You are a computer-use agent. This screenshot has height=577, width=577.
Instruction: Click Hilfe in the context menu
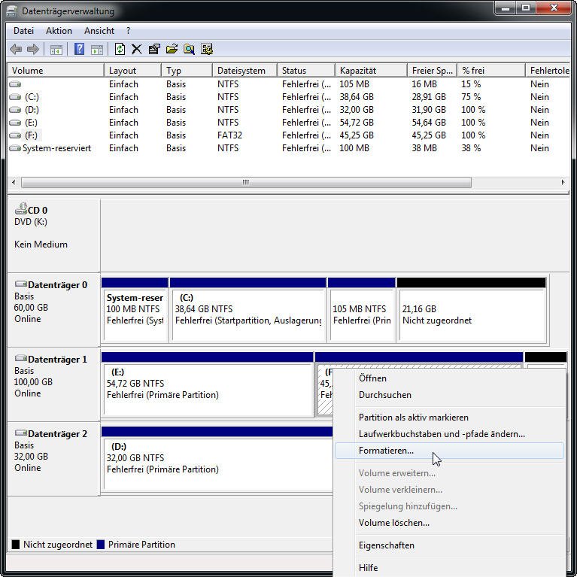tap(449, 567)
